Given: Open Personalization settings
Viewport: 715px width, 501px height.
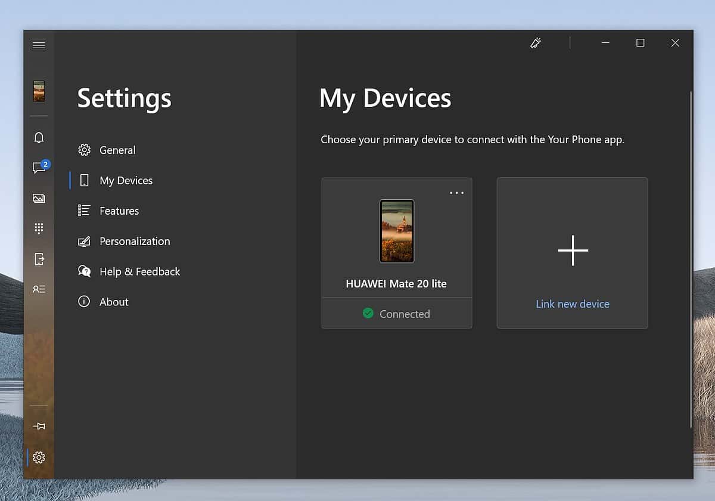Looking at the screenshot, I should [134, 241].
